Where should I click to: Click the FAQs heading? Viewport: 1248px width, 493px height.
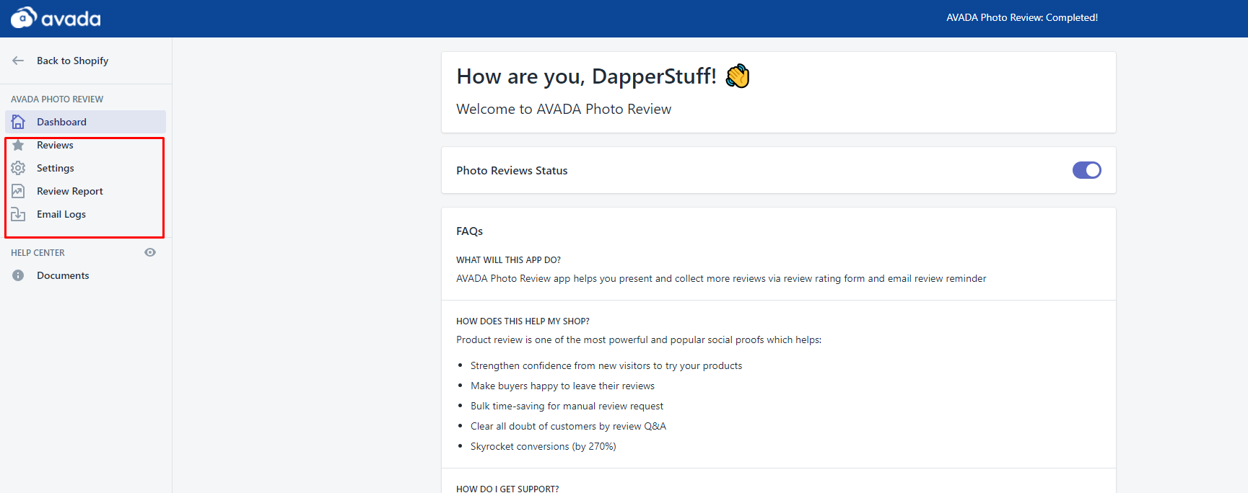[469, 231]
